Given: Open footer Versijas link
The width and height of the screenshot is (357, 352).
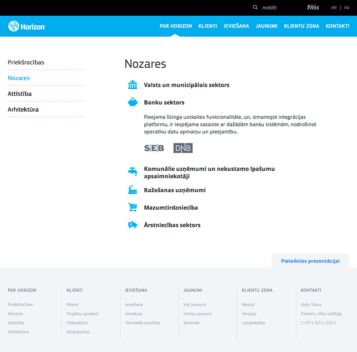Looking at the screenshot, I should coord(249,314).
